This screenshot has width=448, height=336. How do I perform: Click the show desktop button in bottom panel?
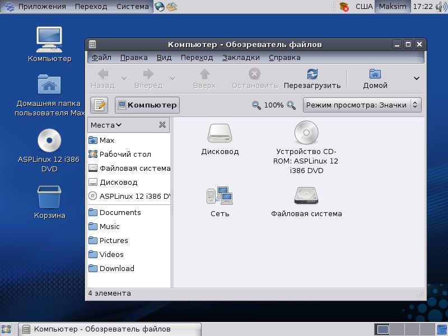pyautogui.click(x=6, y=329)
